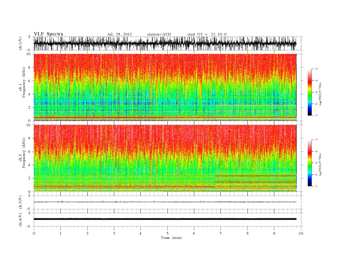Select the "Jul. 28, 2013" date text

click(x=119, y=34)
